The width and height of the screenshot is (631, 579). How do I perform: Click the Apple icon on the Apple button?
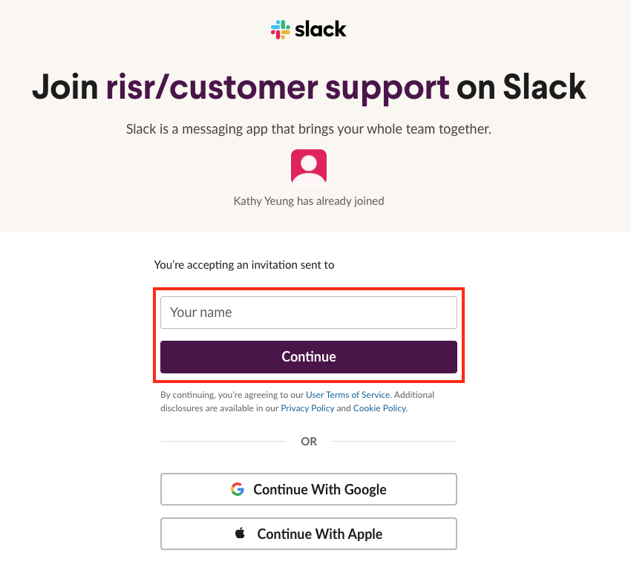click(241, 534)
